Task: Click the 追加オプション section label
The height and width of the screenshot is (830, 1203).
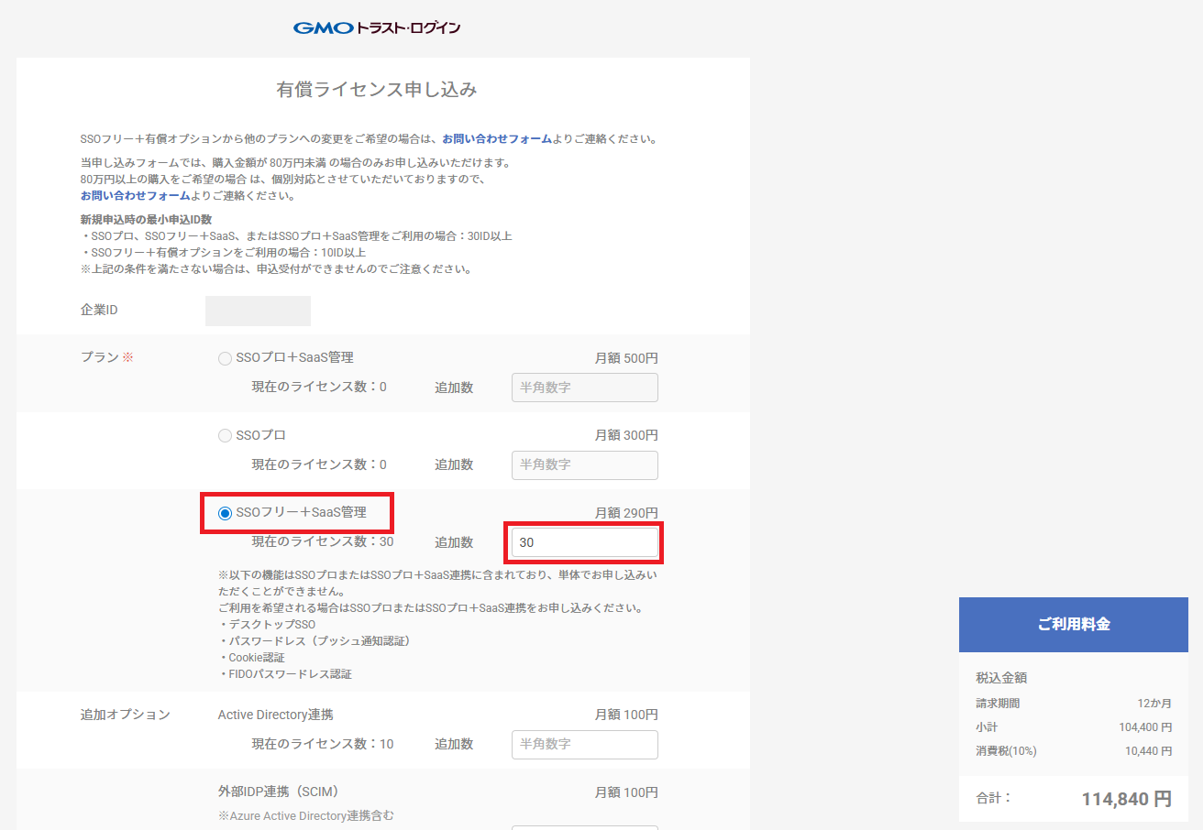Action: click(x=126, y=715)
